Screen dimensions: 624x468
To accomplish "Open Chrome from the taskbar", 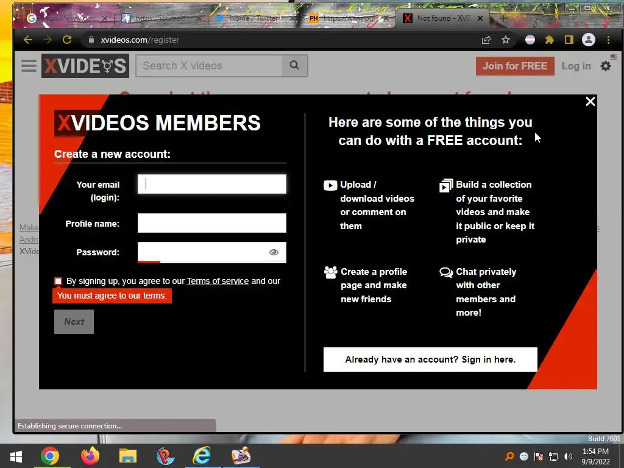I will 50,456.
